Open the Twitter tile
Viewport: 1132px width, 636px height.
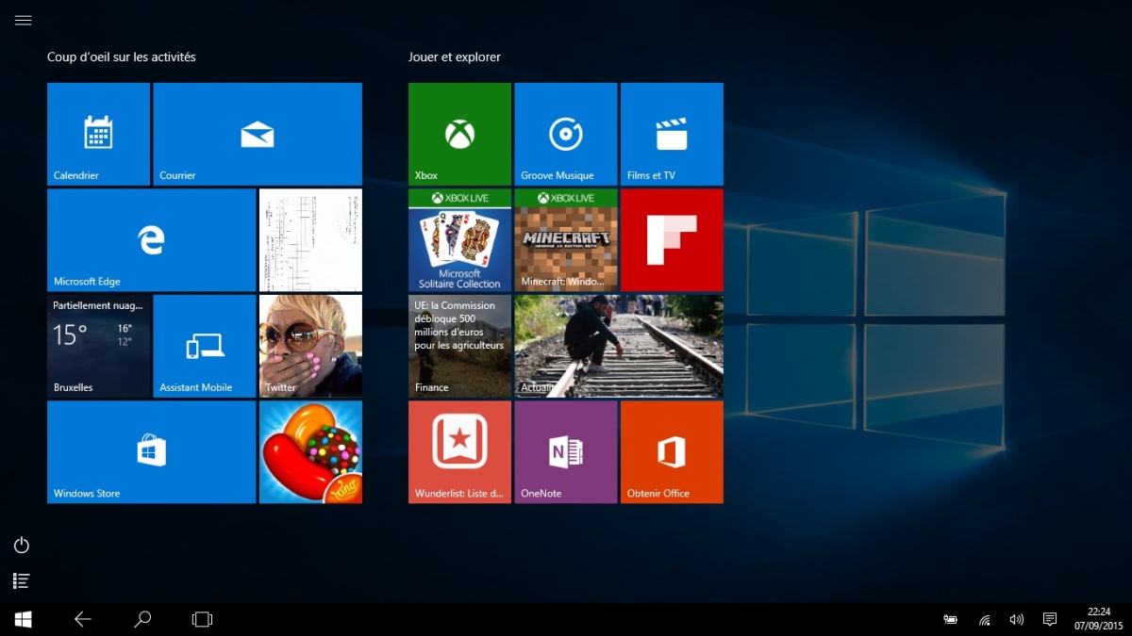(310, 346)
